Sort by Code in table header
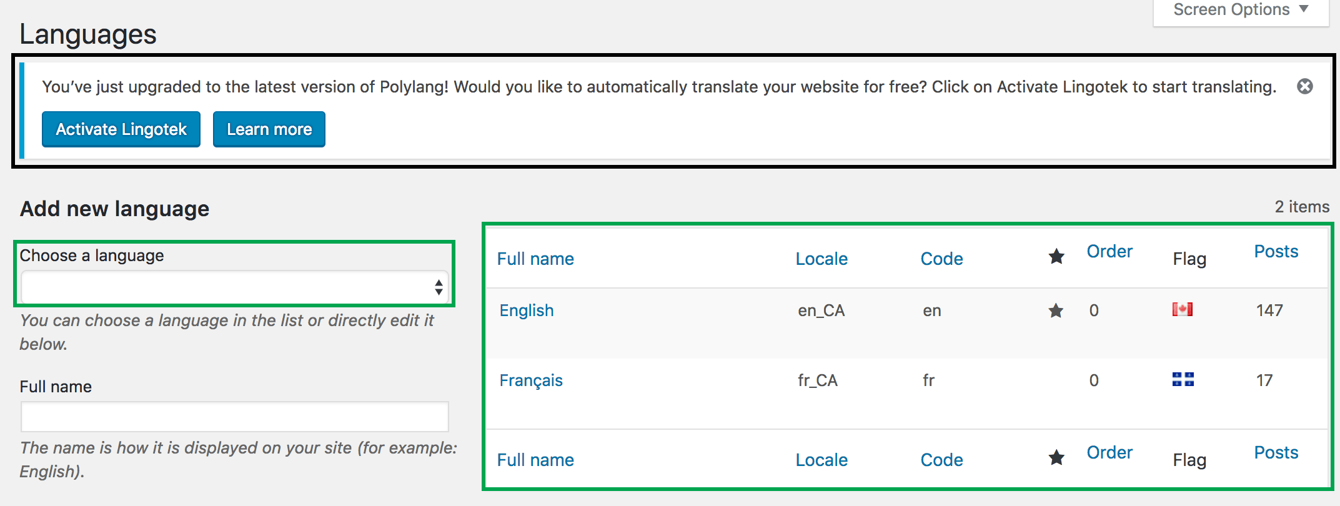The height and width of the screenshot is (506, 1340). point(941,259)
